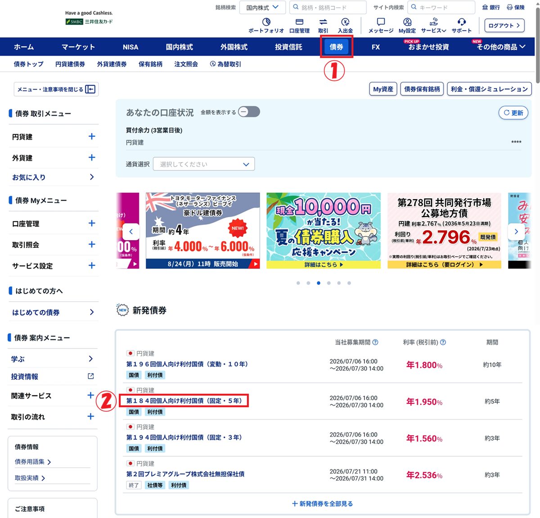Open 円貨建債券 sub-navigation link

coord(70,64)
